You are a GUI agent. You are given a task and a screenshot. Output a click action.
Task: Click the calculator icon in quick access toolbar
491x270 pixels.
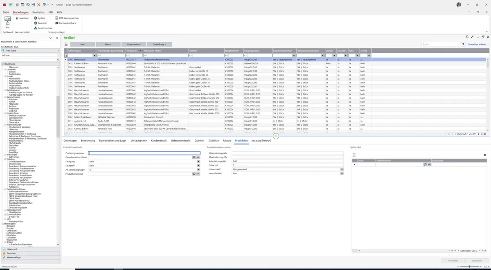[x=17, y=4]
